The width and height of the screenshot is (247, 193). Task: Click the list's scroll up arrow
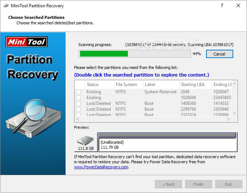pos(234,83)
